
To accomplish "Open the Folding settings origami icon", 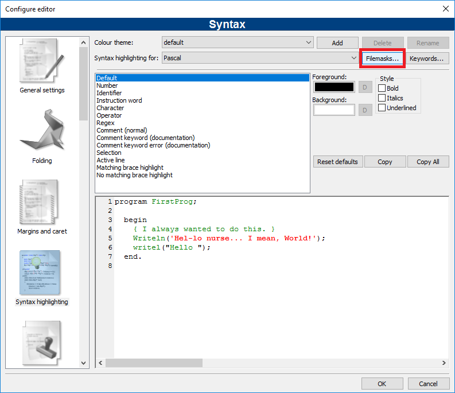I will tap(42, 130).
